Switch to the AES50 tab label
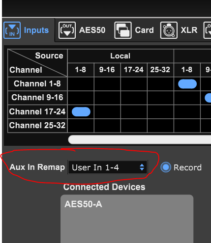211x243 pixels. (92, 30)
